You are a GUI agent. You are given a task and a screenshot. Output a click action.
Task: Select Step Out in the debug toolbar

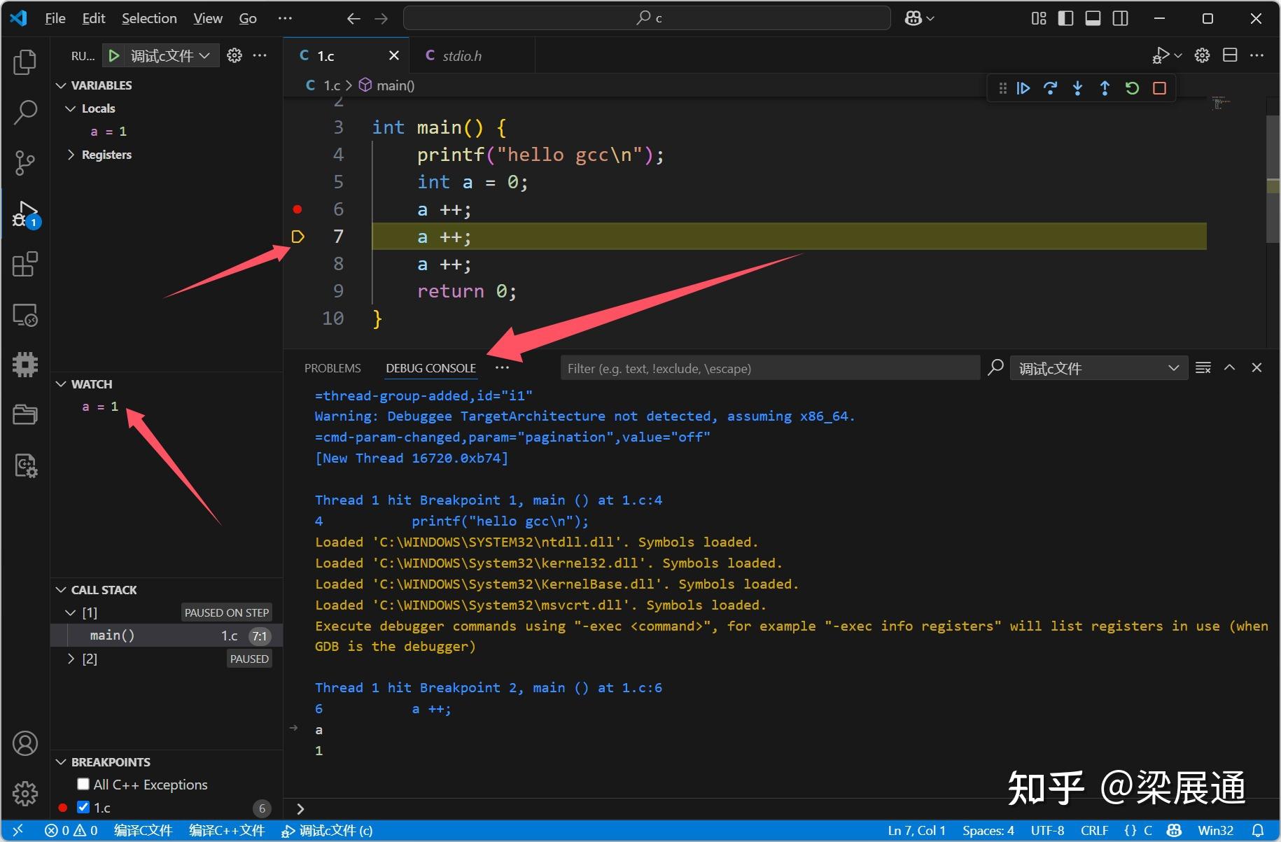(x=1105, y=87)
